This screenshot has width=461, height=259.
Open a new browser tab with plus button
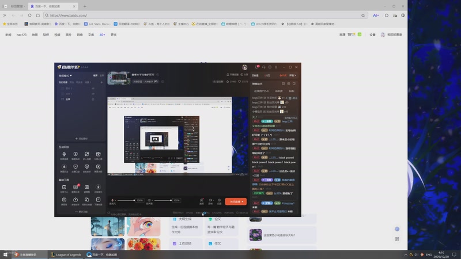click(85, 6)
